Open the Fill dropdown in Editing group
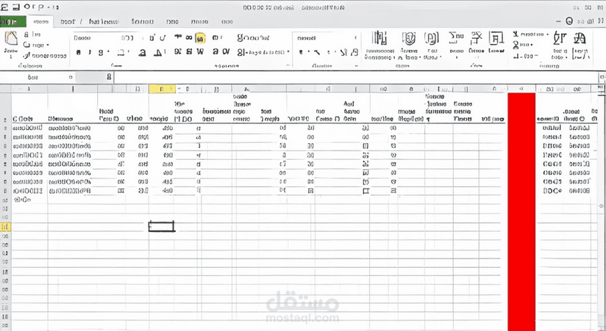Screen dimensions: 606x331 523,46
